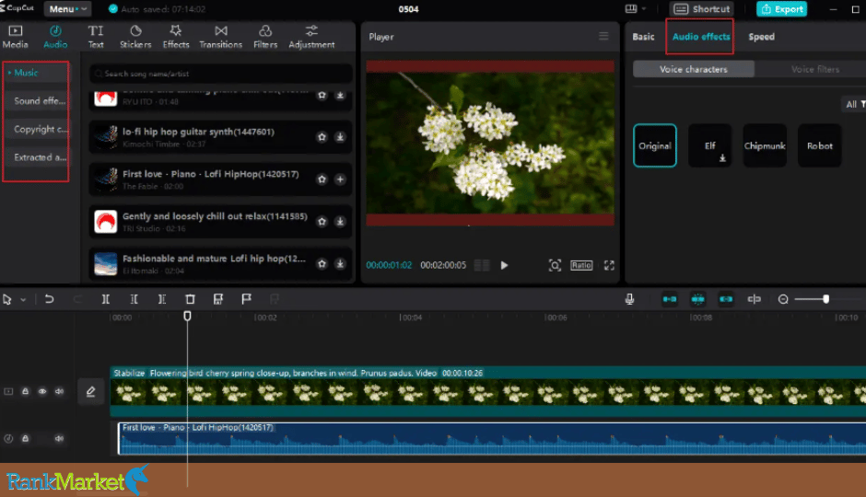Add a marker flag on timeline
The width and height of the screenshot is (866, 497).
tap(246, 299)
